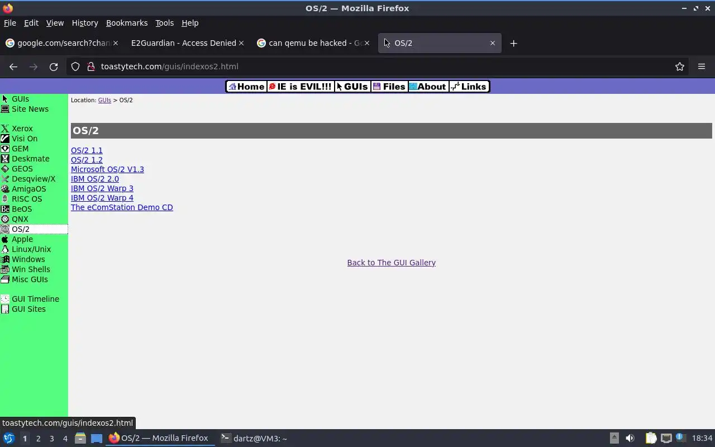Image resolution: width=715 pixels, height=447 pixels.
Task: Open QNX in the sidebar
Action: click(20, 219)
